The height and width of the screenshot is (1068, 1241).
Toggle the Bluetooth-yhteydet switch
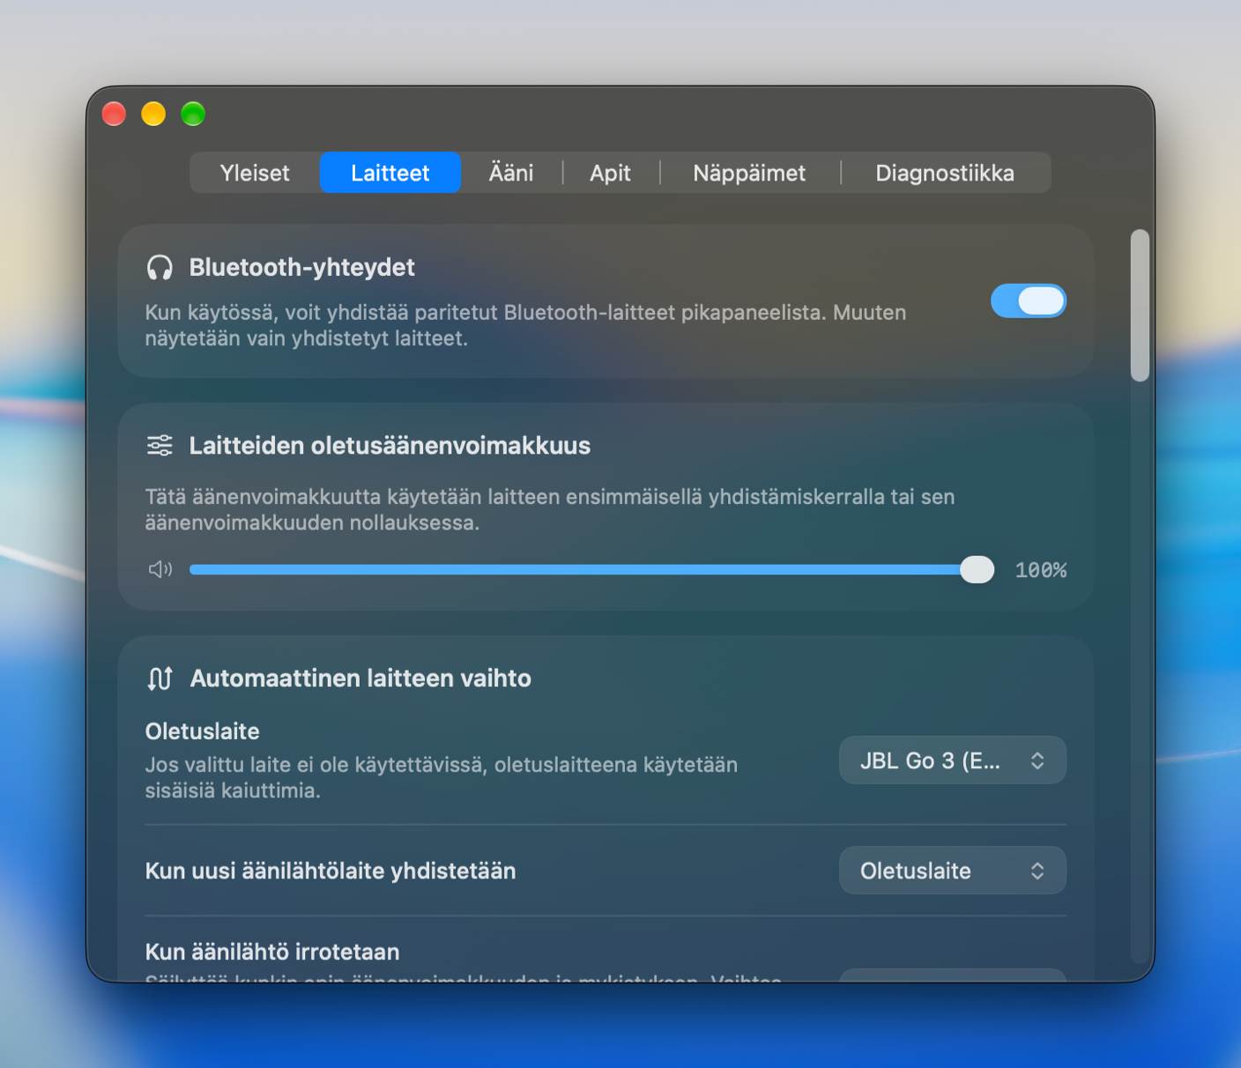point(1029,301)
